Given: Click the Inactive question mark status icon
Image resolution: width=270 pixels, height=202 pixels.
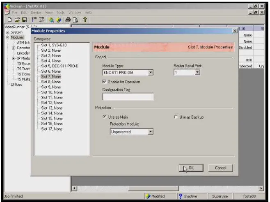Looking at the screenshot, I should pyautogui.click(x=180, y=196).
